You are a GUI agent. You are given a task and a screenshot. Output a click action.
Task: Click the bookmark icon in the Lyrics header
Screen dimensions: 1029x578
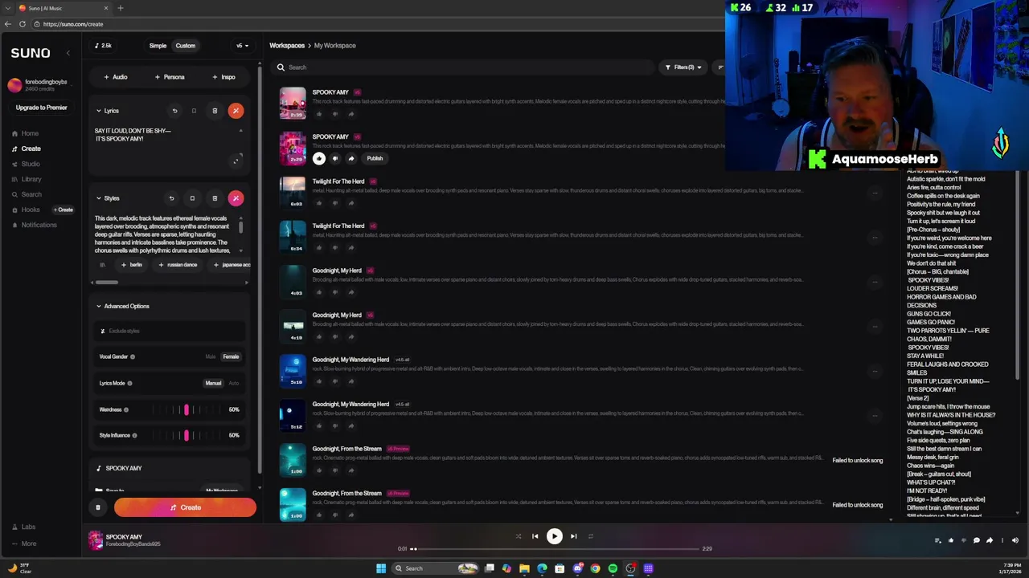(x=194, y=111)
